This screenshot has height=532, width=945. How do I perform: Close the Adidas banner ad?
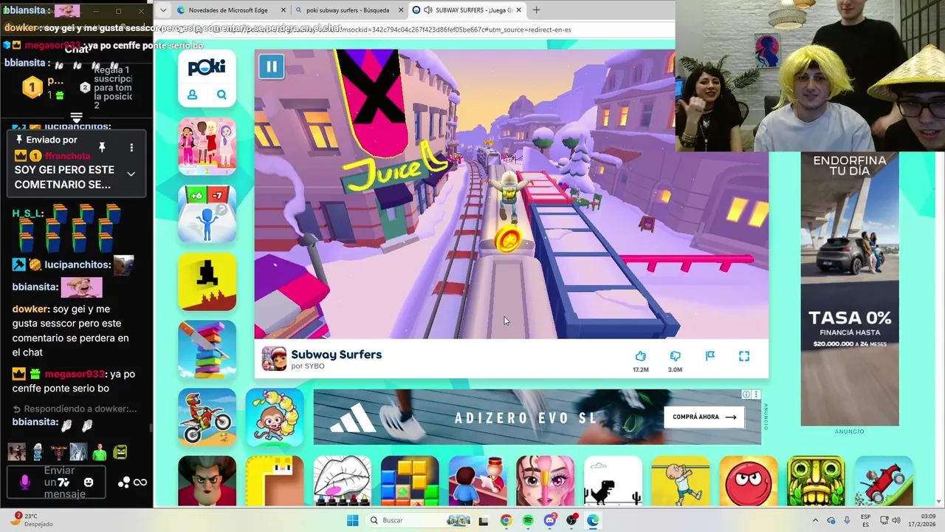pyautogui.click(x=756, y=395)
